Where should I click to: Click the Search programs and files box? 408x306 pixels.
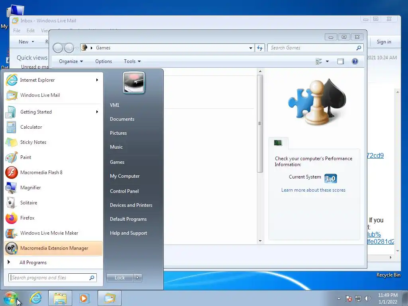point(52,278)
